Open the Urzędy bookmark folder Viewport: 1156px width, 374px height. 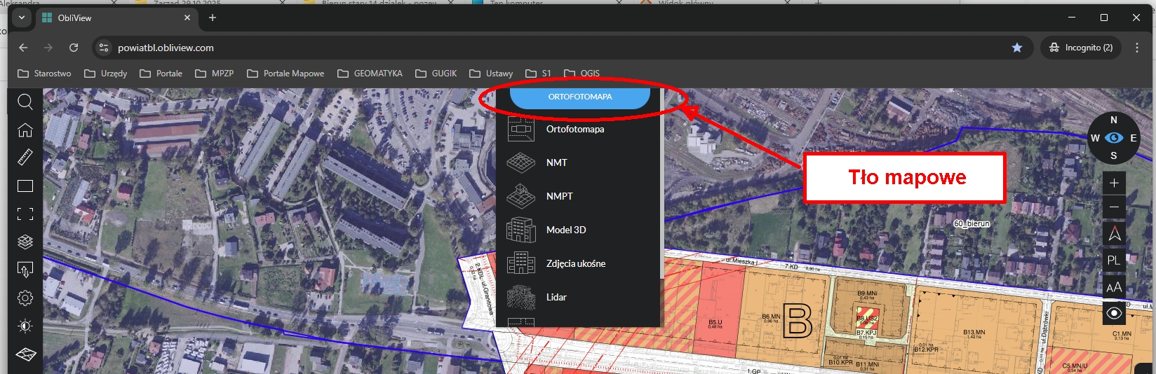pyautogui.click(x=105, y=74)
